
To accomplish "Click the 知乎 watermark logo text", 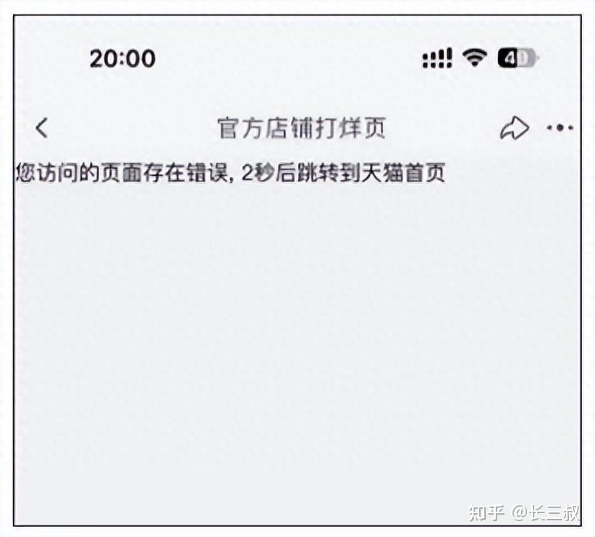I will click(x=486, y=513).
